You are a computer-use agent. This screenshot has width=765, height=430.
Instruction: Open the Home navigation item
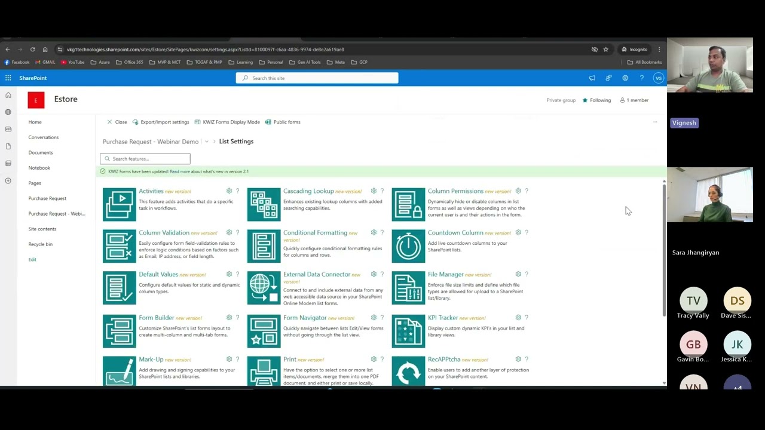coord(35,122)
